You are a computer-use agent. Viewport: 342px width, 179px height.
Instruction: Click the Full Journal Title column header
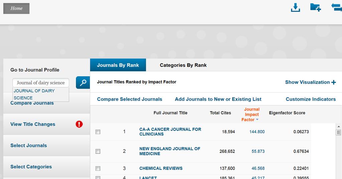click(x=170, y=113)
